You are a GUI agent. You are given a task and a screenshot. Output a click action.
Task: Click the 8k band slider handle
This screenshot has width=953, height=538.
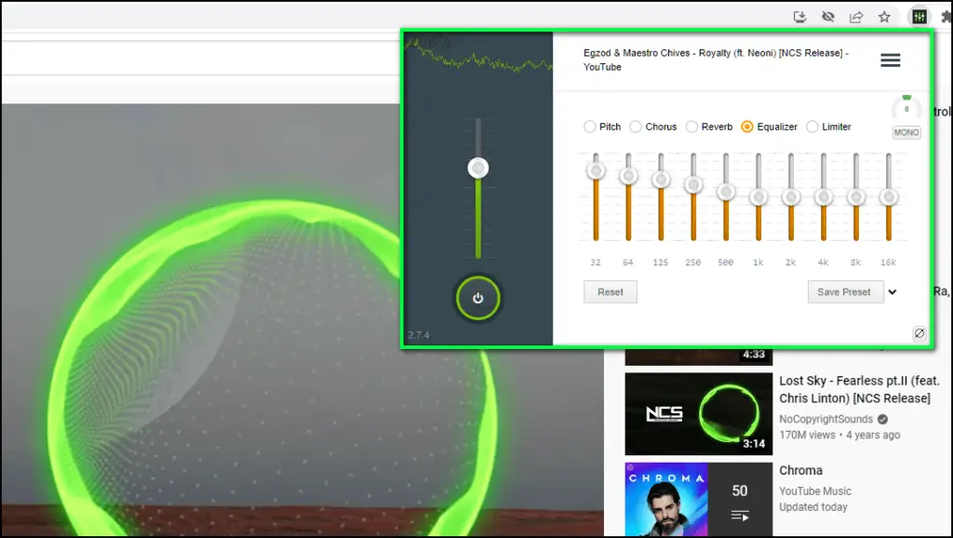856,197
